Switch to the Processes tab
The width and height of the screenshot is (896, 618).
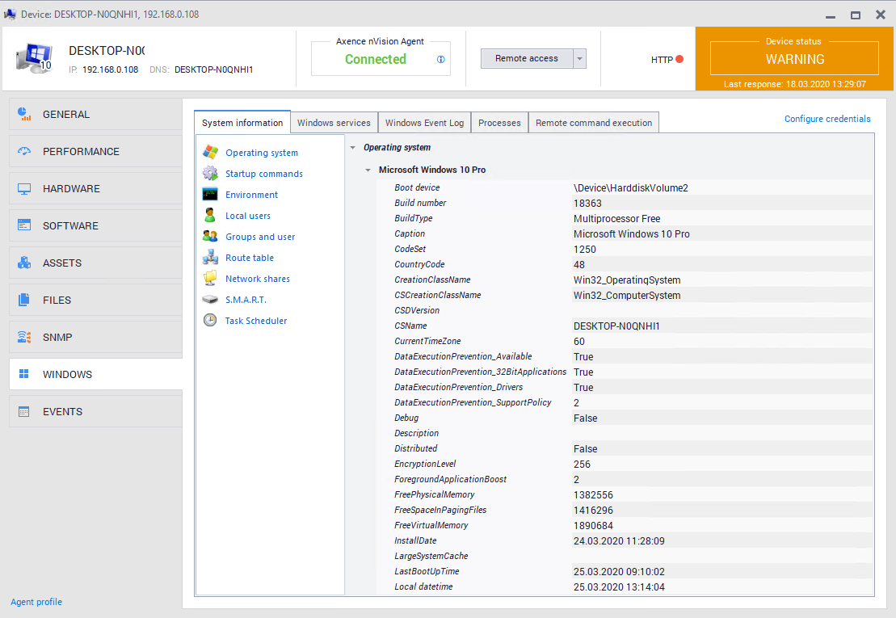point(499,123)
